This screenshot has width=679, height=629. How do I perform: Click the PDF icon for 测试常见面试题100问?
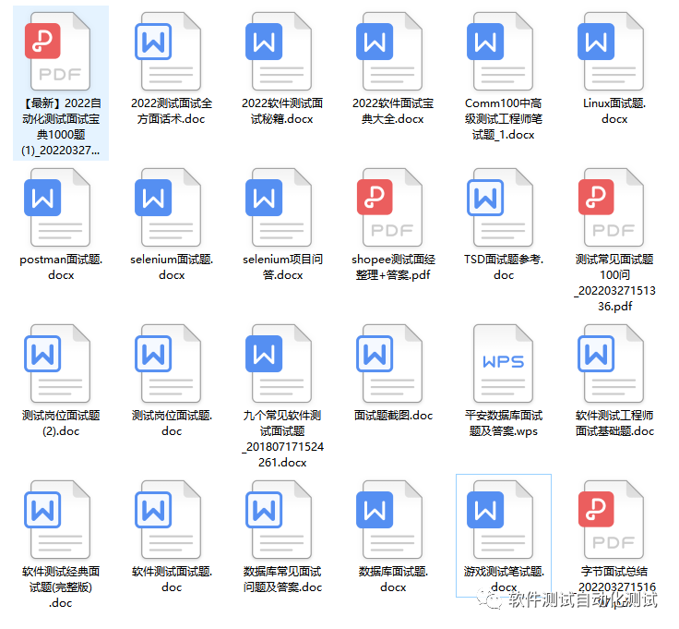click(x=612, y=207)
